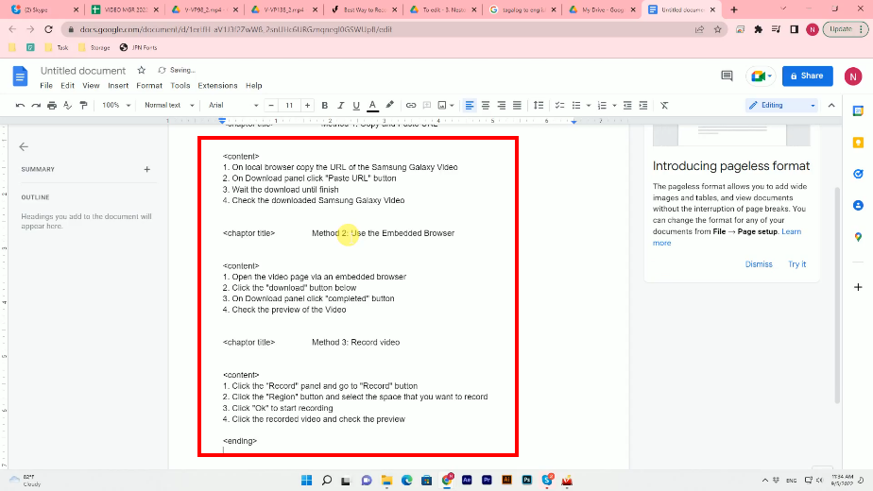Star the Untitled document
The height and width of the screenshot is (491, 873).
(x=142, y=71)
